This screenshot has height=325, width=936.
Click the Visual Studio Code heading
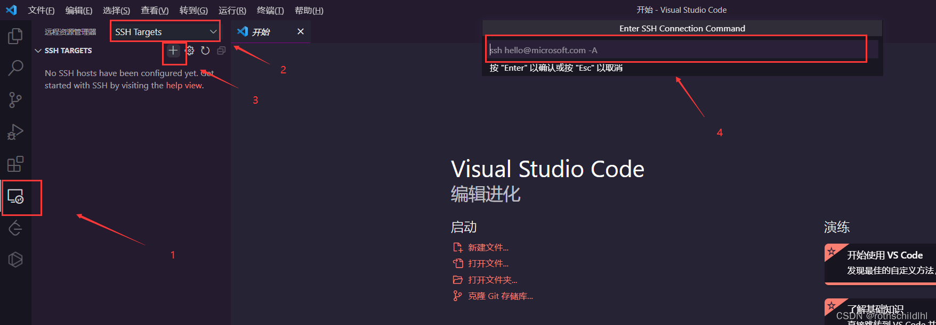tap(547, 169)
